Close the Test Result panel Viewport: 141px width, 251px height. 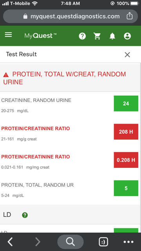pyautogui.click(x=127, y=55)
